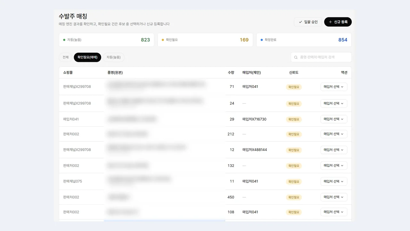Select the quantity value 29

coord(232,119)
